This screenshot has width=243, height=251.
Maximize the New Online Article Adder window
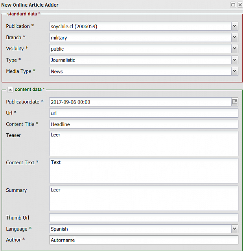[x=233, y=5]
